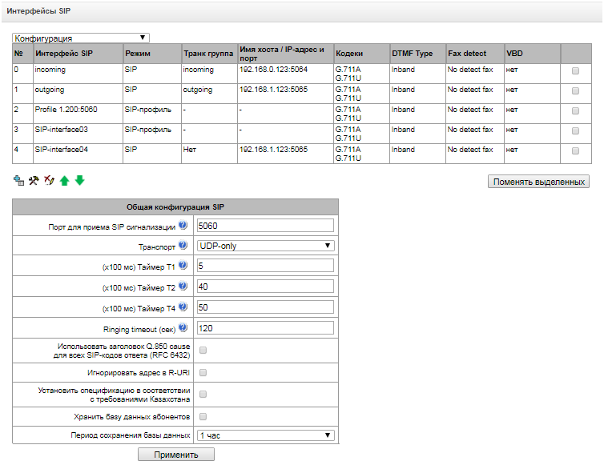The height and width of the screenshot is (469, 604).
Task: Move interface up with green arrow
Action: click(64, 181)
